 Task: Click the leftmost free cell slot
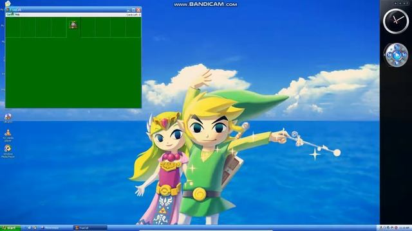[13, 28]
